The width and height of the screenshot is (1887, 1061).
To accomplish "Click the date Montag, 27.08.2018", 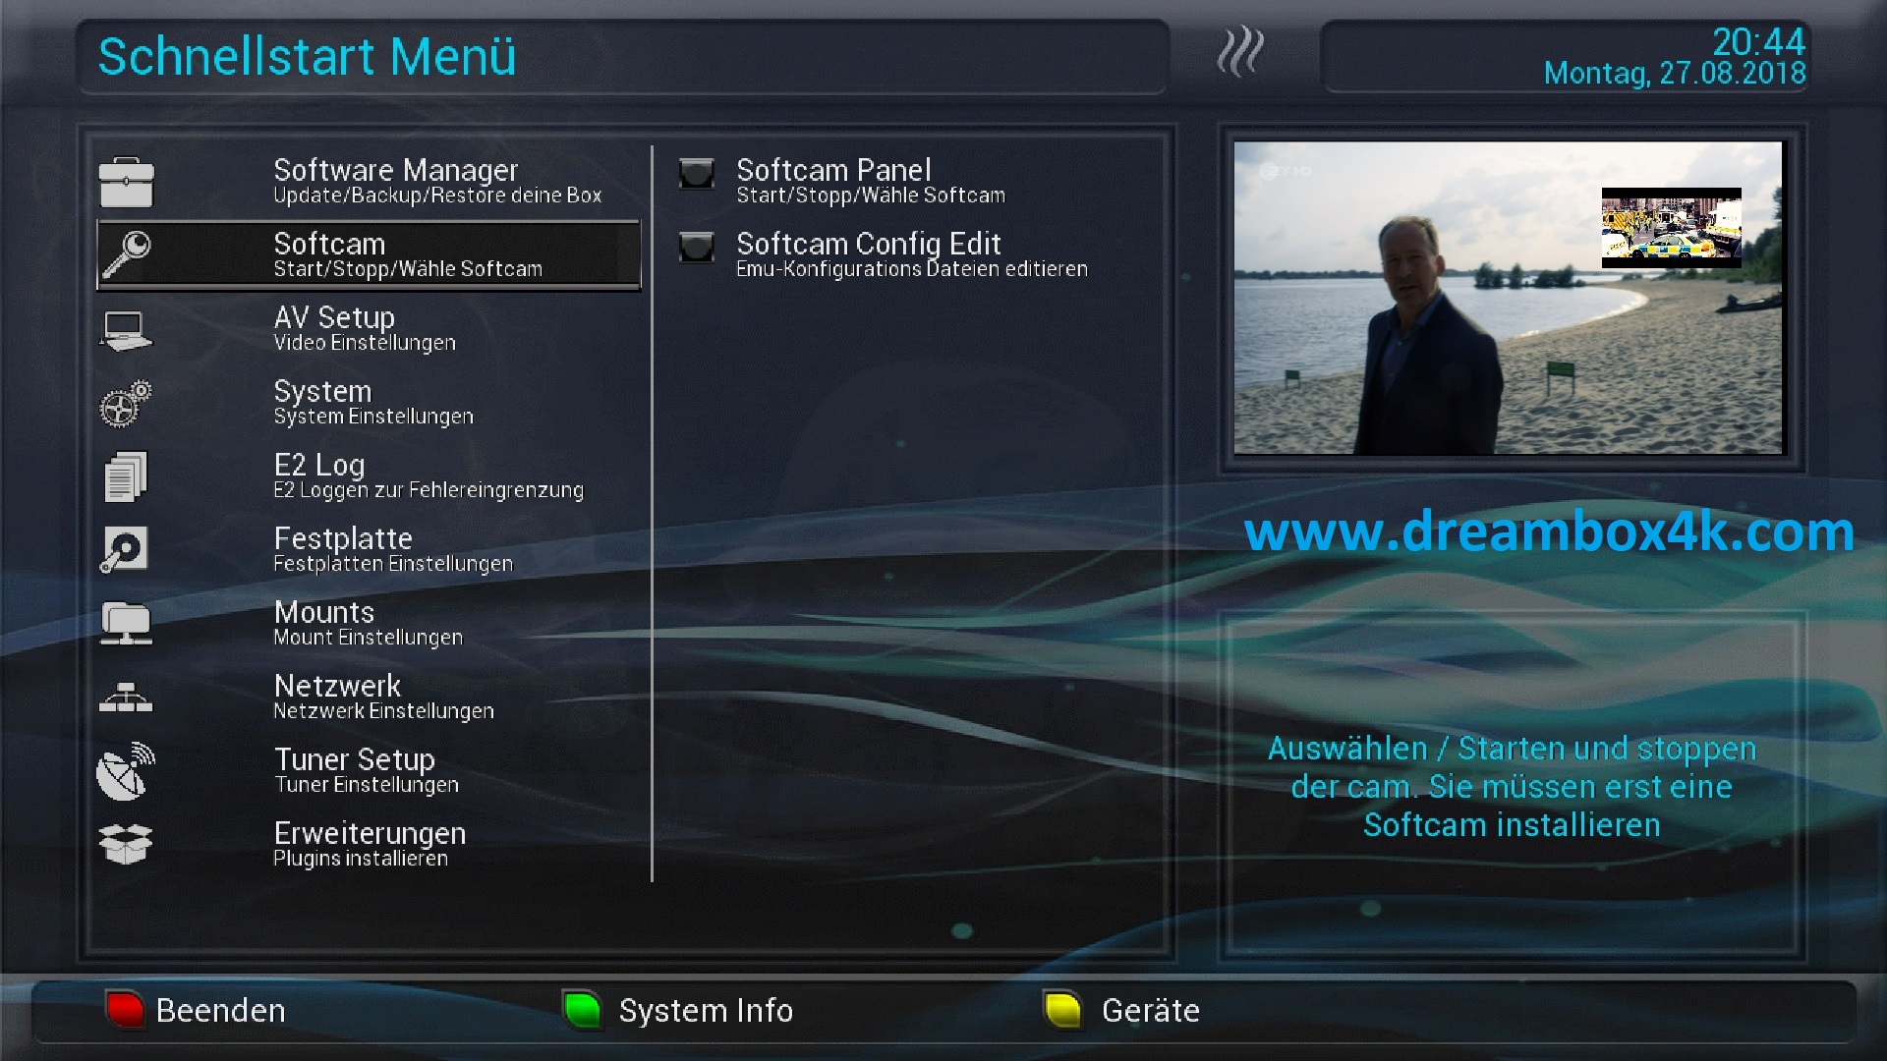I will [x=1675, y=74].
